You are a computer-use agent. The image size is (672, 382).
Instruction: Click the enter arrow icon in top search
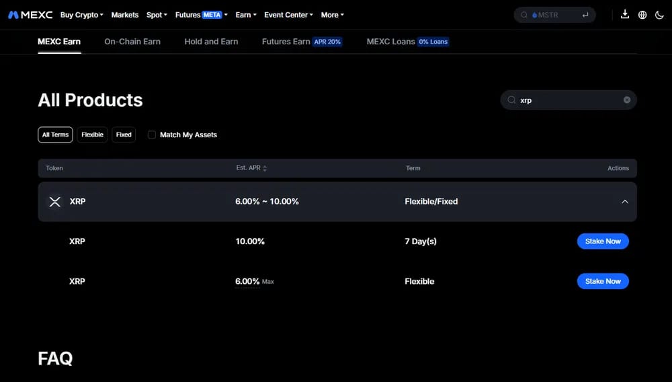[x=585, y=15]
